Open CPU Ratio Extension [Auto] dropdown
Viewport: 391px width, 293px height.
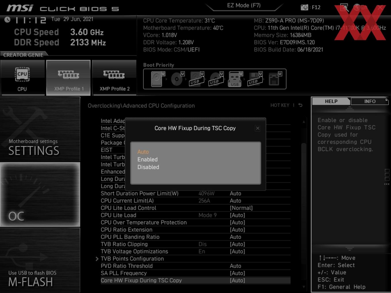(x=237, y=230)
